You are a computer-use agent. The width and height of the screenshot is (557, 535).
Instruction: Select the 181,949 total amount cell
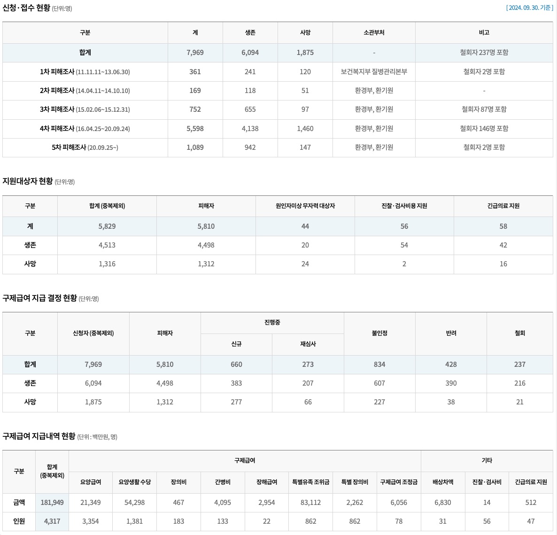(52, 503)
